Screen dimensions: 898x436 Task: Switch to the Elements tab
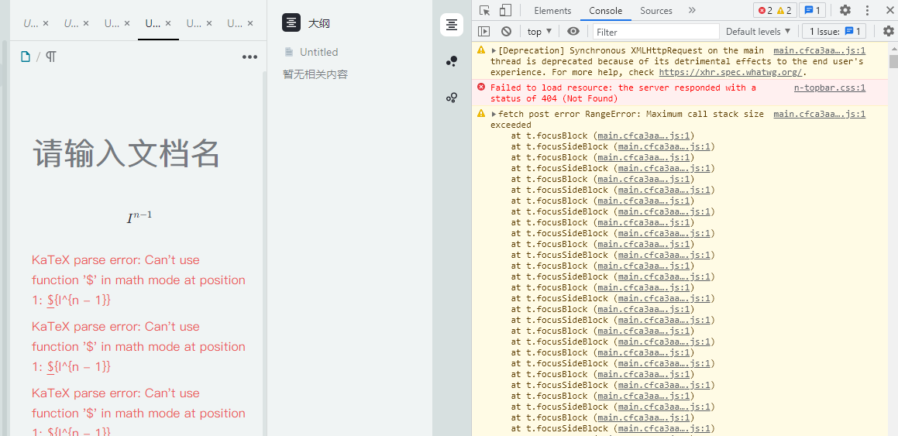552,10
